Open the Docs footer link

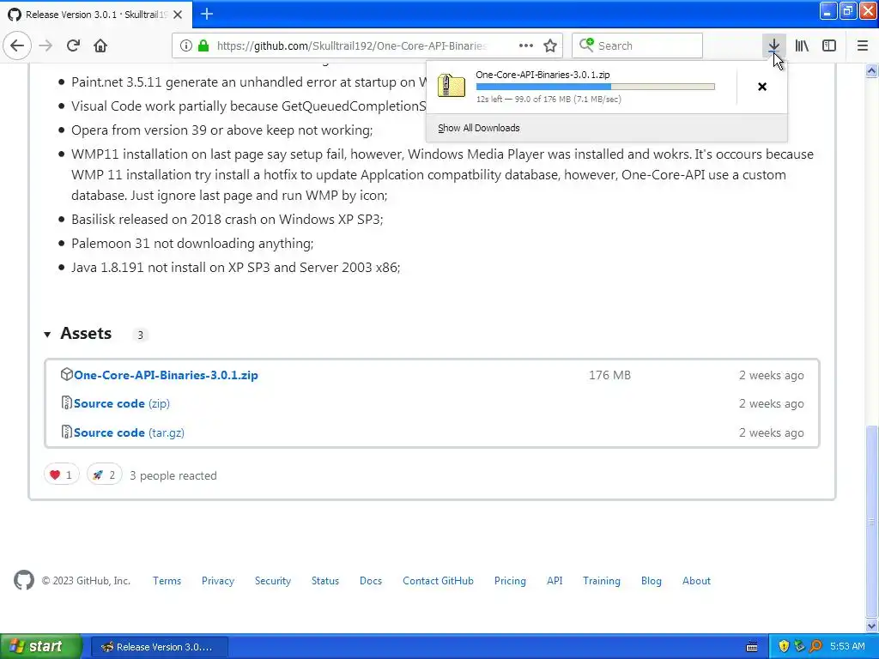(x=371, y=581)
